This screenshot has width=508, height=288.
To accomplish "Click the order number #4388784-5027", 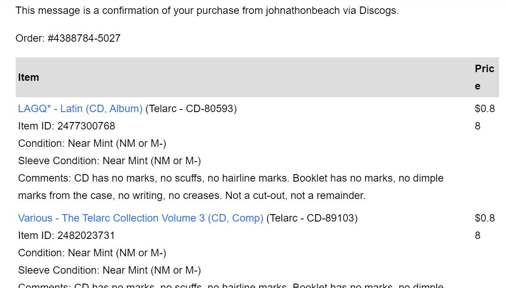I will click(84, 38).
